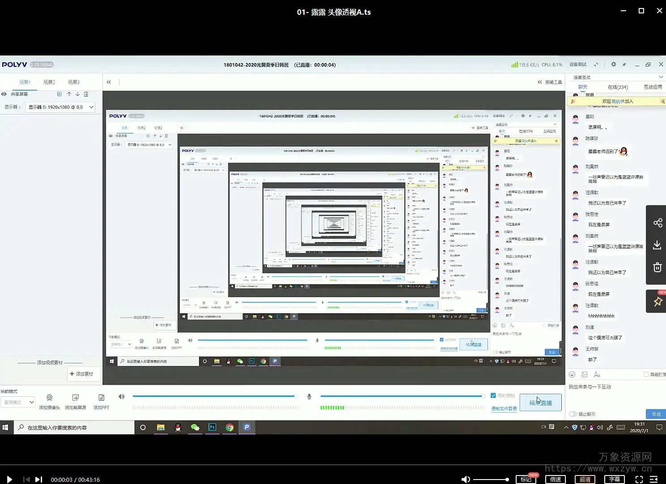Click 添加摄像头 add camera icon
Screen dimensions: 666x484
tap(50, 398)
